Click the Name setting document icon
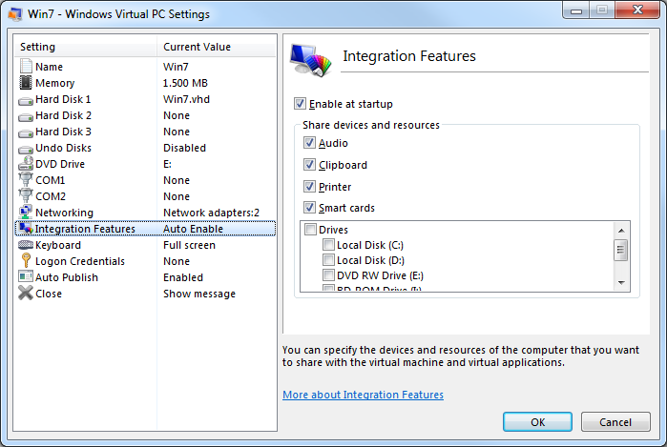667x447 pixels. click(x=26, y=67)
